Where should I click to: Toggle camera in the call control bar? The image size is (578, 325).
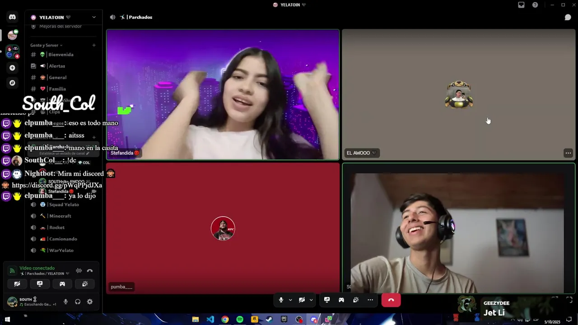point(302,300)
